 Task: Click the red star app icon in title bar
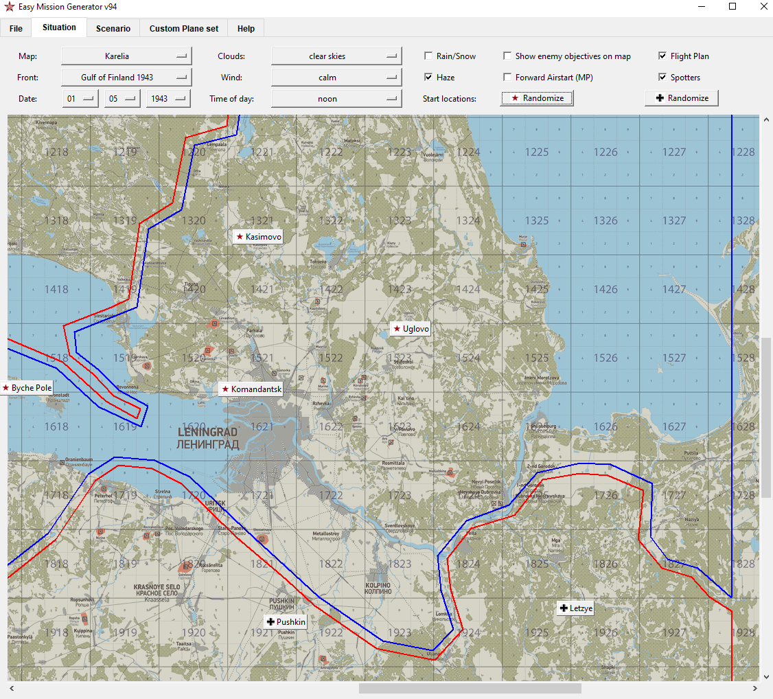point(9,7)
